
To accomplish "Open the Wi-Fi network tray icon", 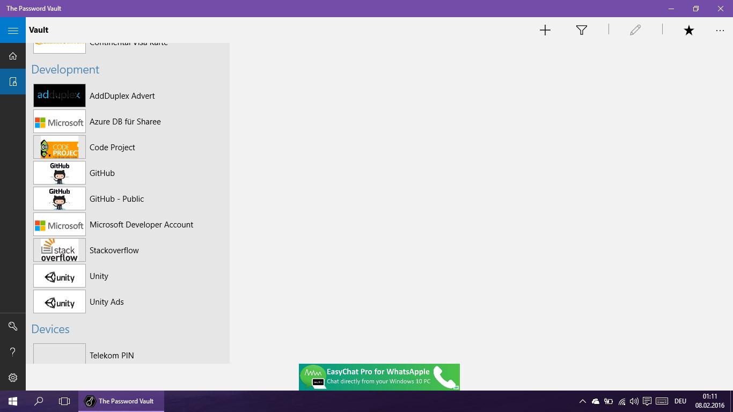I will click(622, 401).
